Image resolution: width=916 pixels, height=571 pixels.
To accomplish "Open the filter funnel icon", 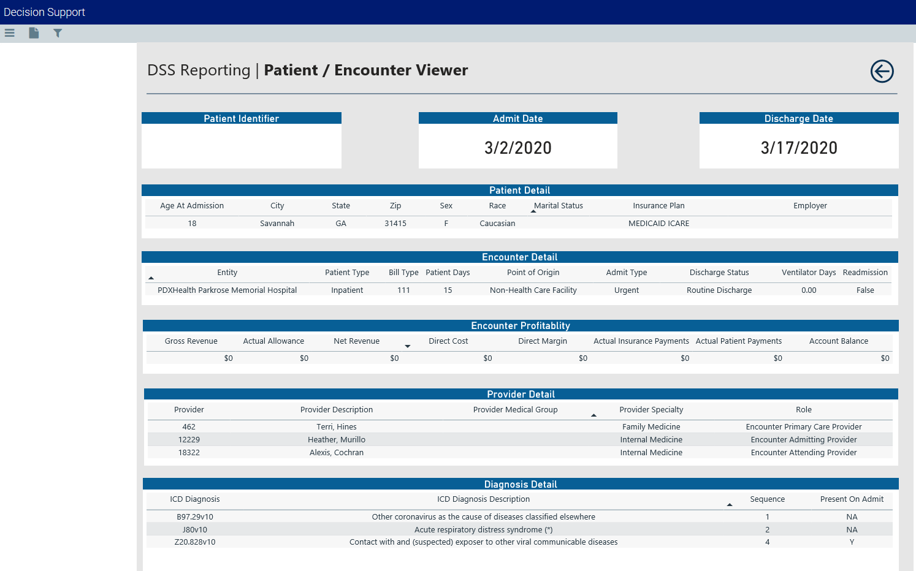I will 58,33.
